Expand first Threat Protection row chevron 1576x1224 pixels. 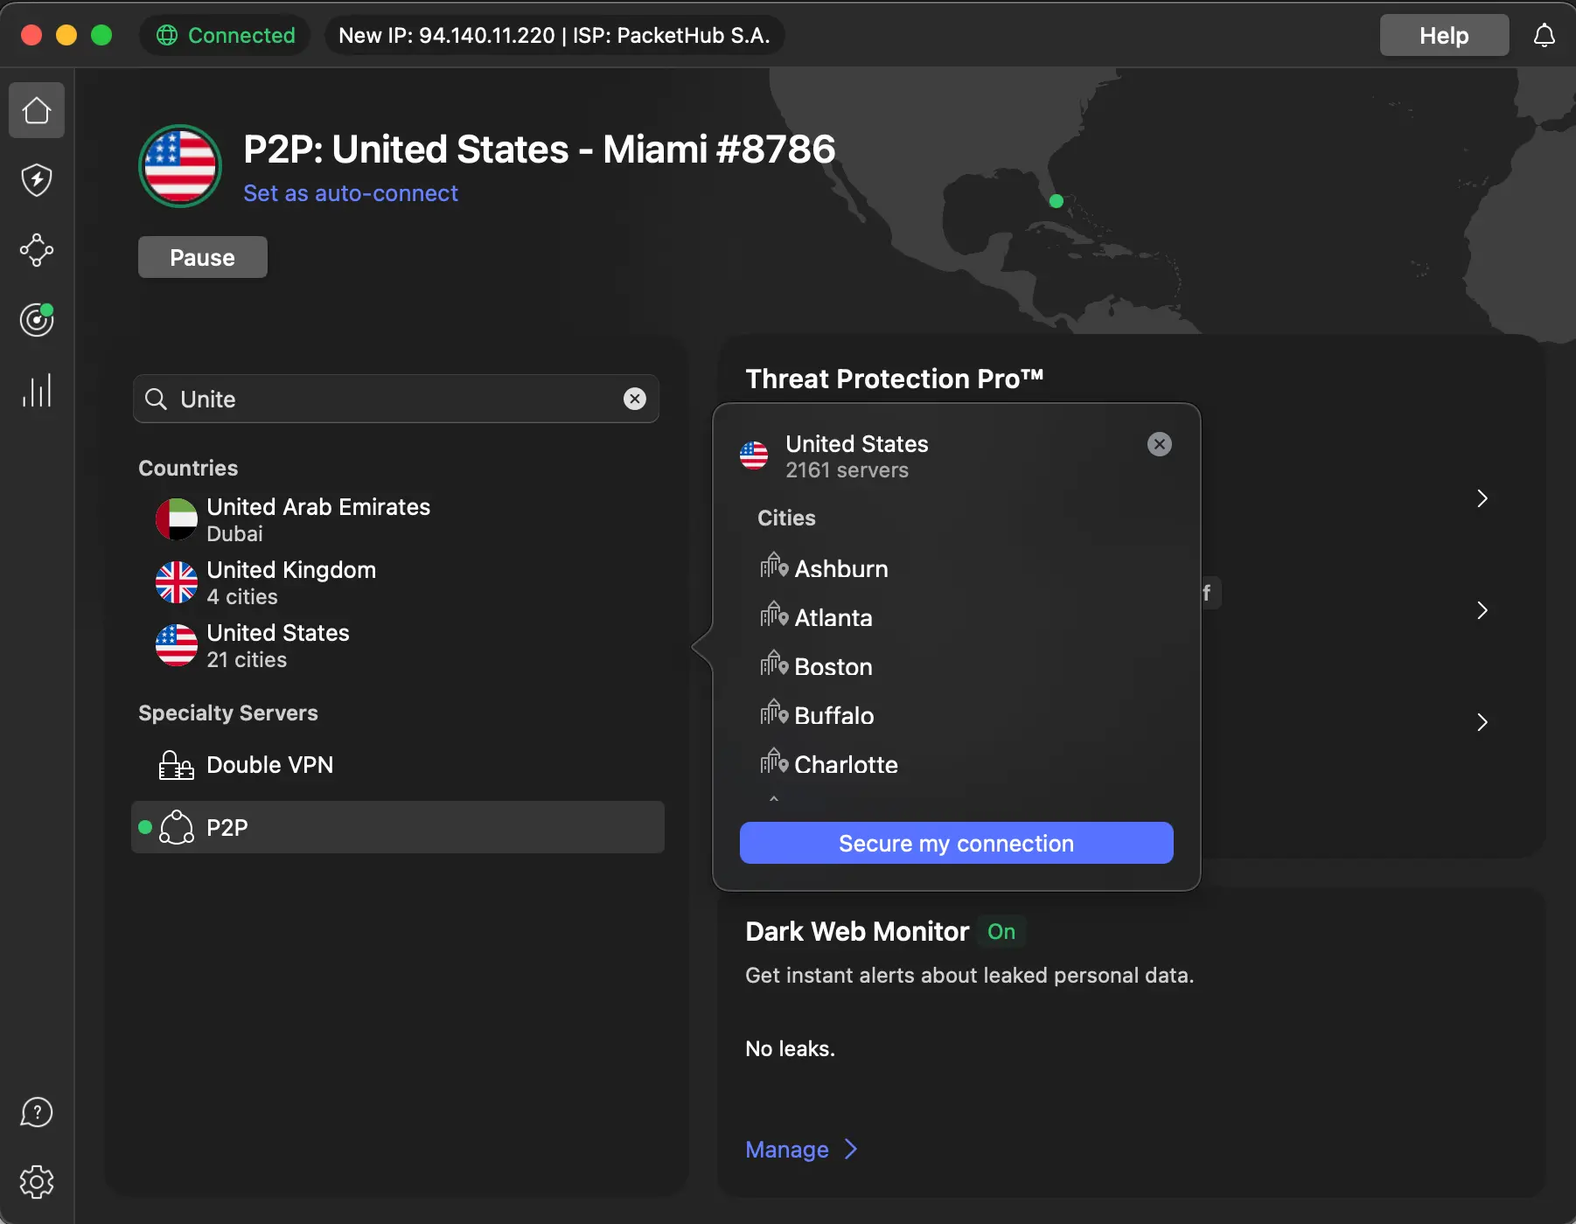tap(1482, 498)
